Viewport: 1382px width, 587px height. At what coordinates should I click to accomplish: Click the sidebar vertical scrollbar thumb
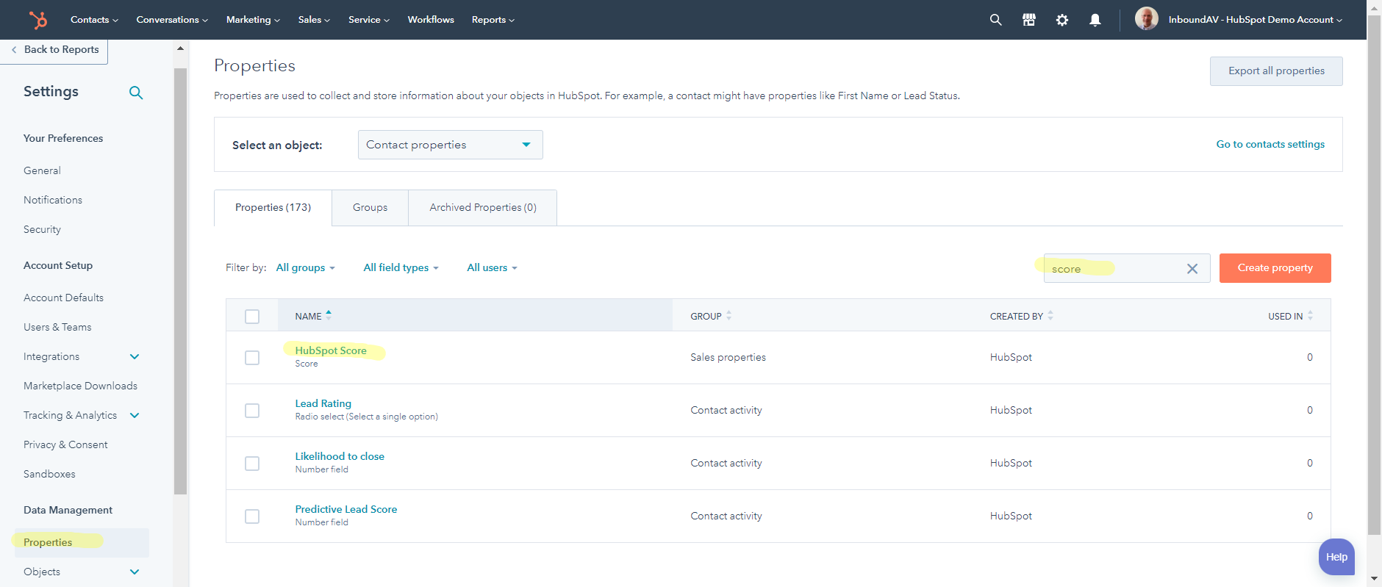(180, 281)
